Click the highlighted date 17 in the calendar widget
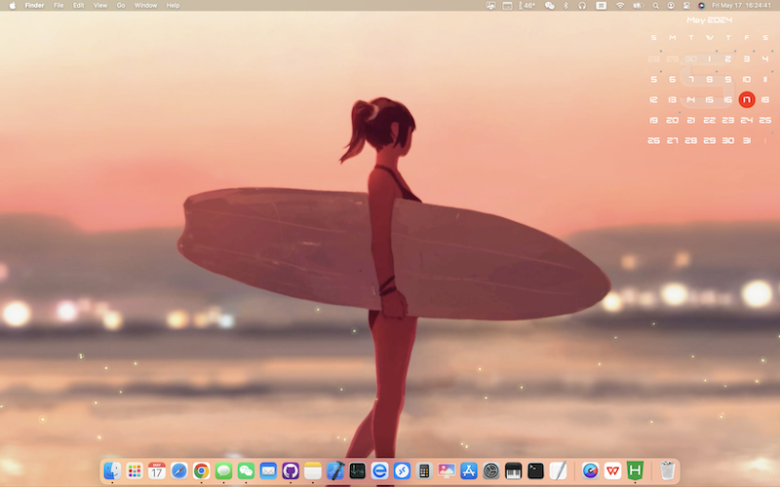This screenshot has width=780, height=487. tap(747, 99)
